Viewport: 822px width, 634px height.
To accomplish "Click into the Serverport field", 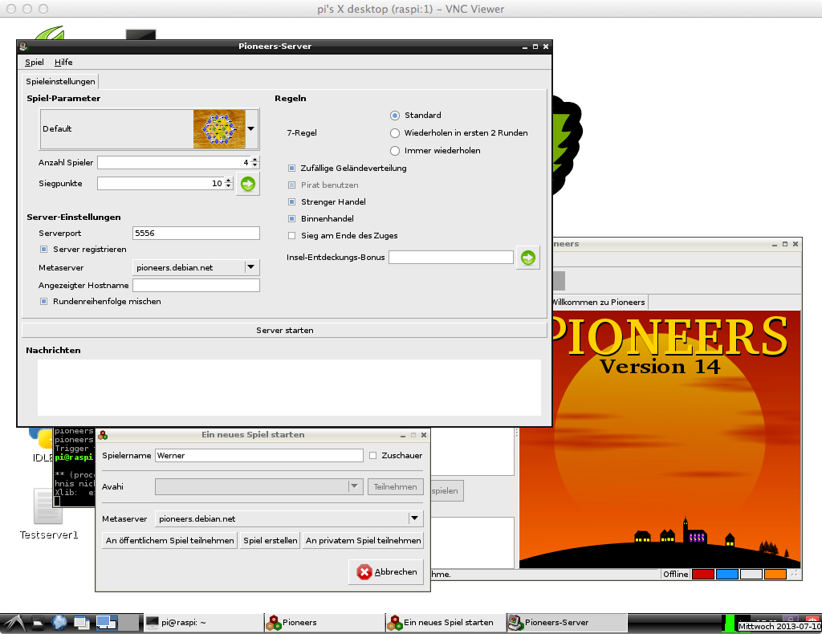I will (x=196, y=234).
